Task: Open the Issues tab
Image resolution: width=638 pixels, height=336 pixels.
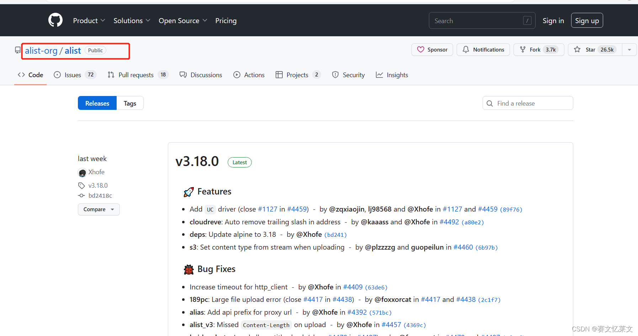Action: coord(75,75)
